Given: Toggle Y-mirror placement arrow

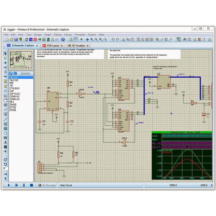Looking at the screenshot, I should coord(4,178).
